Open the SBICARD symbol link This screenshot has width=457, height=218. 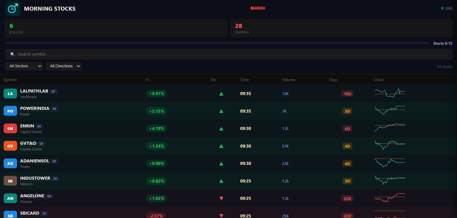[30, 213]
